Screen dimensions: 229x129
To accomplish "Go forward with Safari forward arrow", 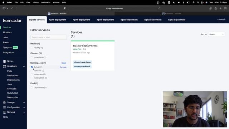I will 16,8.
